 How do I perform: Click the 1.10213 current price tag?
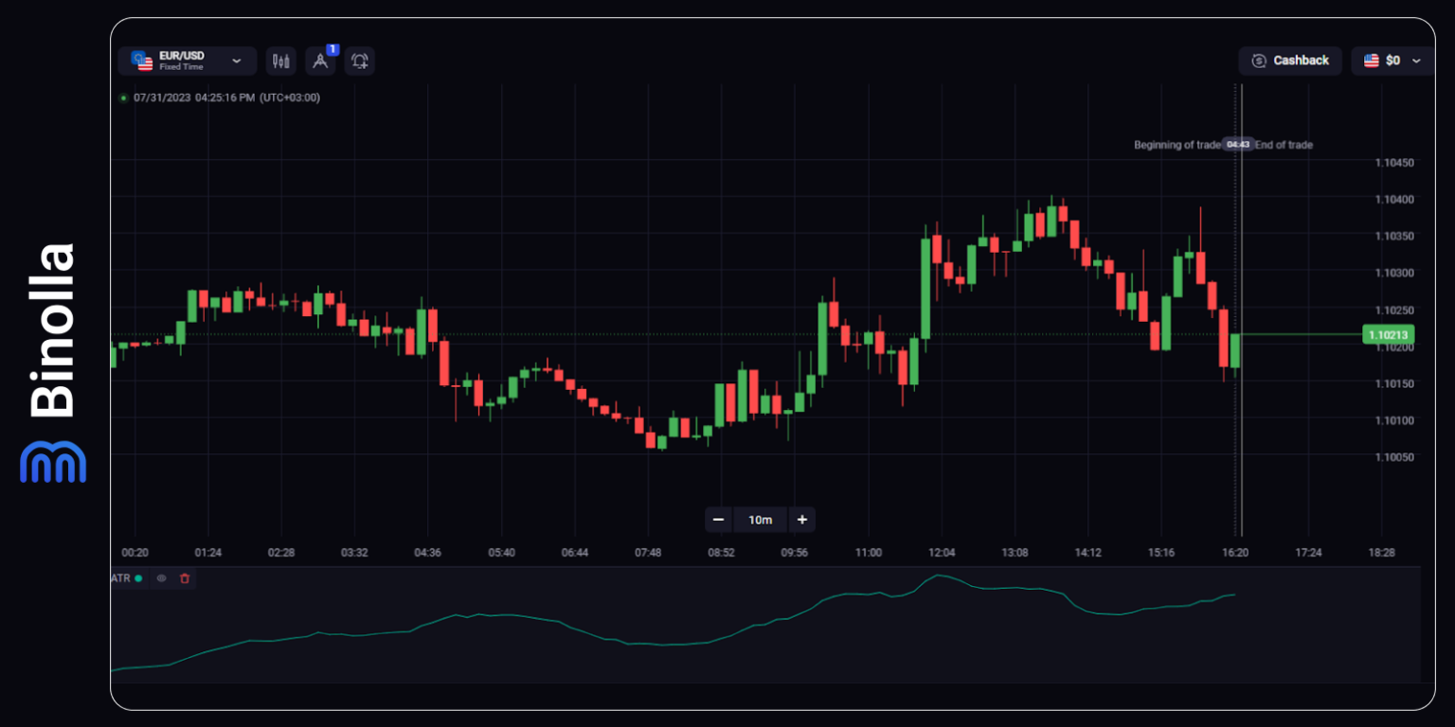click(x=1388, y=334)
